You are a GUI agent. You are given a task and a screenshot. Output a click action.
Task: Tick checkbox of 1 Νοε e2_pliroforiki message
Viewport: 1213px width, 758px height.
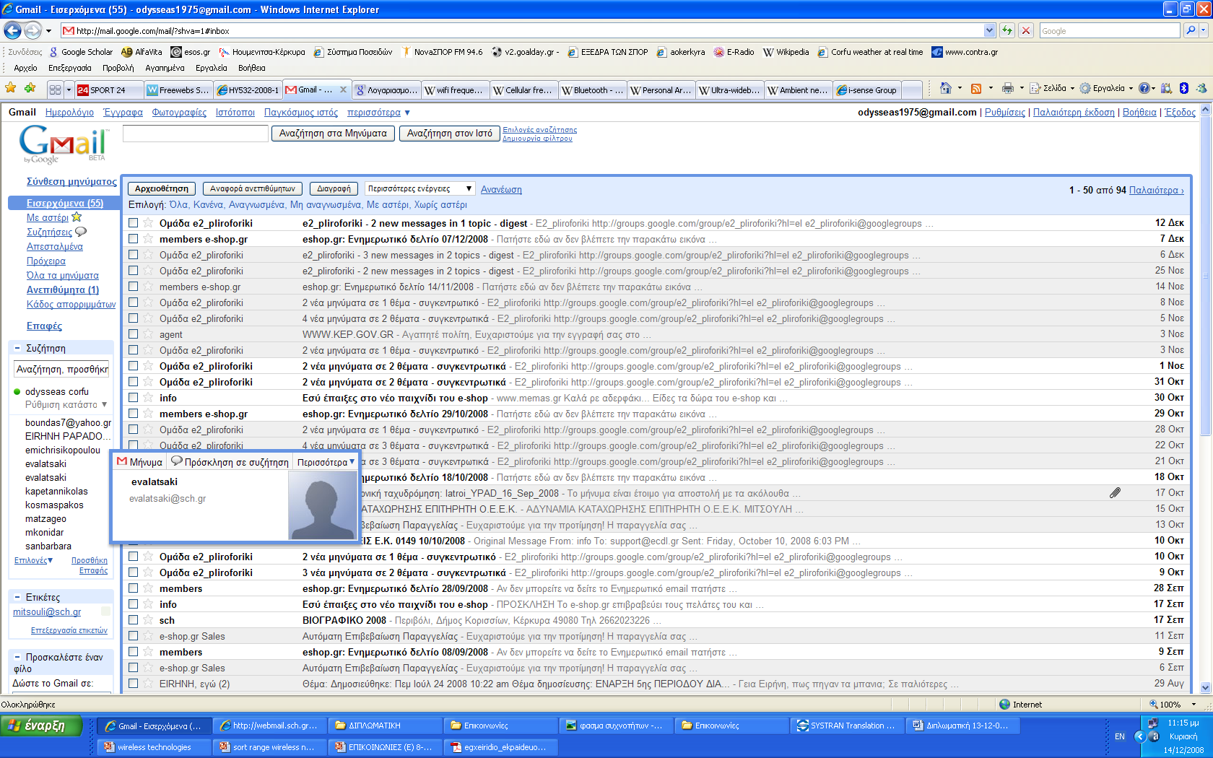click(x=134, y=366)
